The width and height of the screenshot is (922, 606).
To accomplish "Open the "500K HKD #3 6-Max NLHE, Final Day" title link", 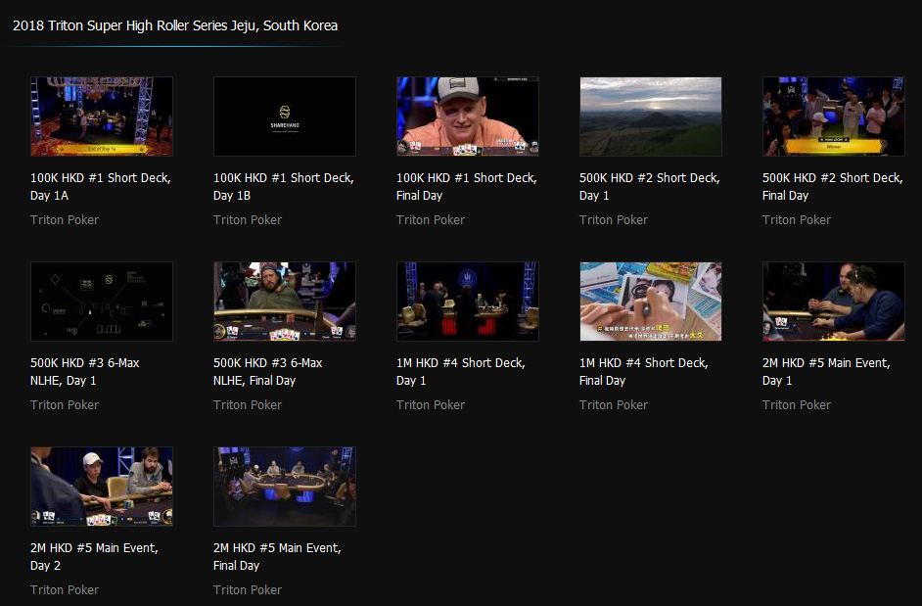I will [x=267, y=371].
